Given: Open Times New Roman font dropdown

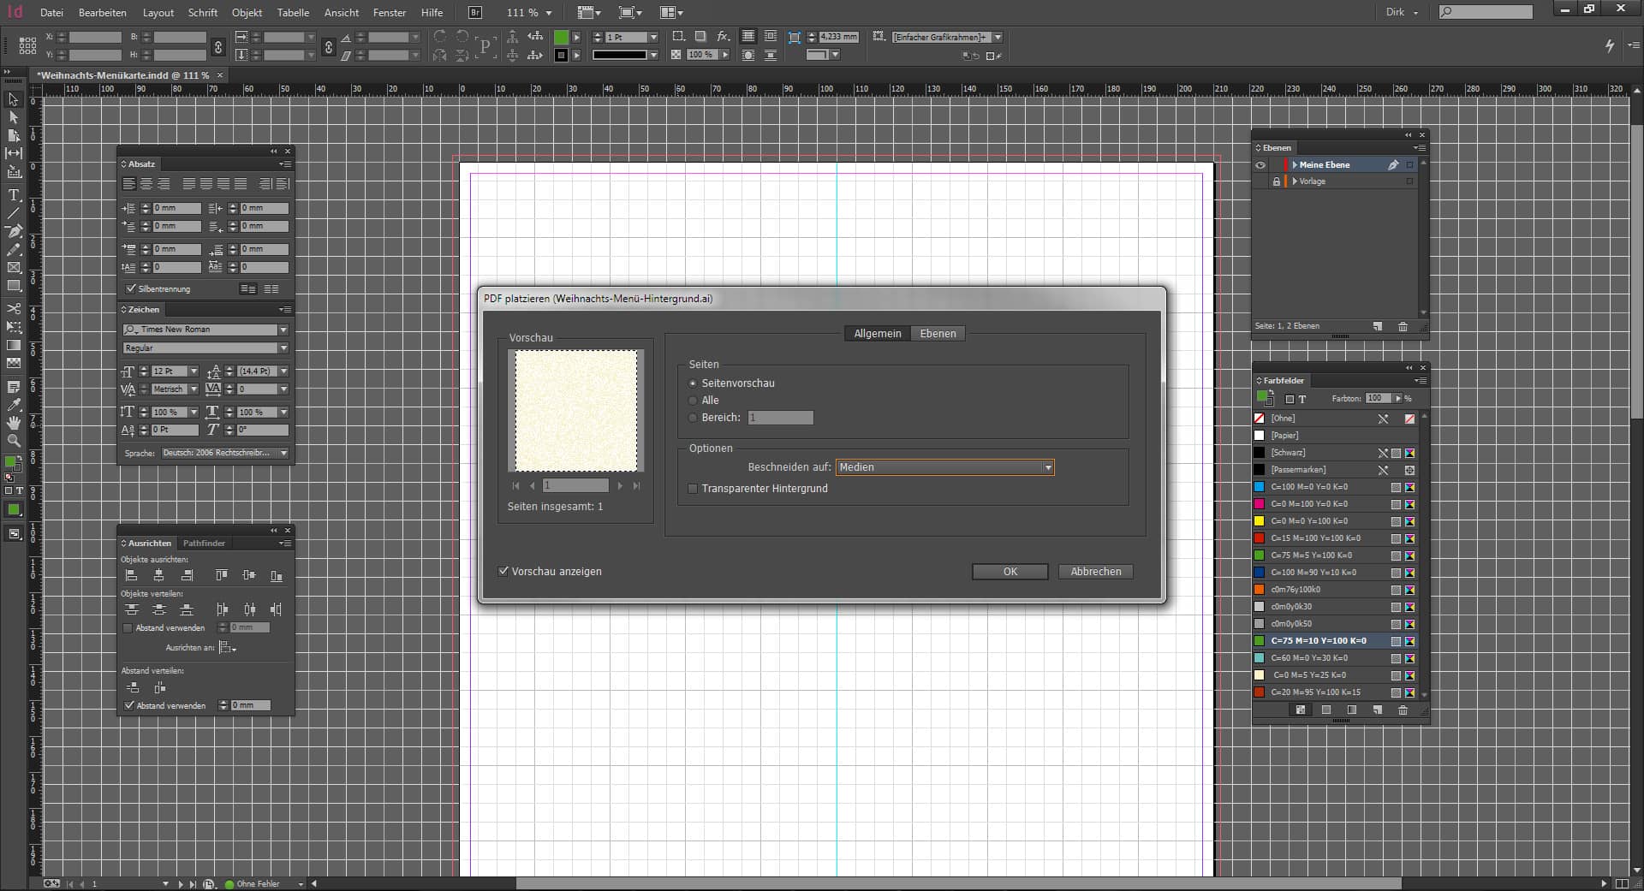Looking at the screenshot, I should [283, 330].
